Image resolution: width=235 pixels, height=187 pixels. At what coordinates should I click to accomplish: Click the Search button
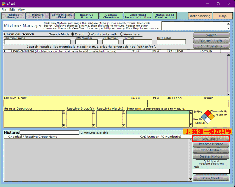pyautogui.click(x=211, y=35)
